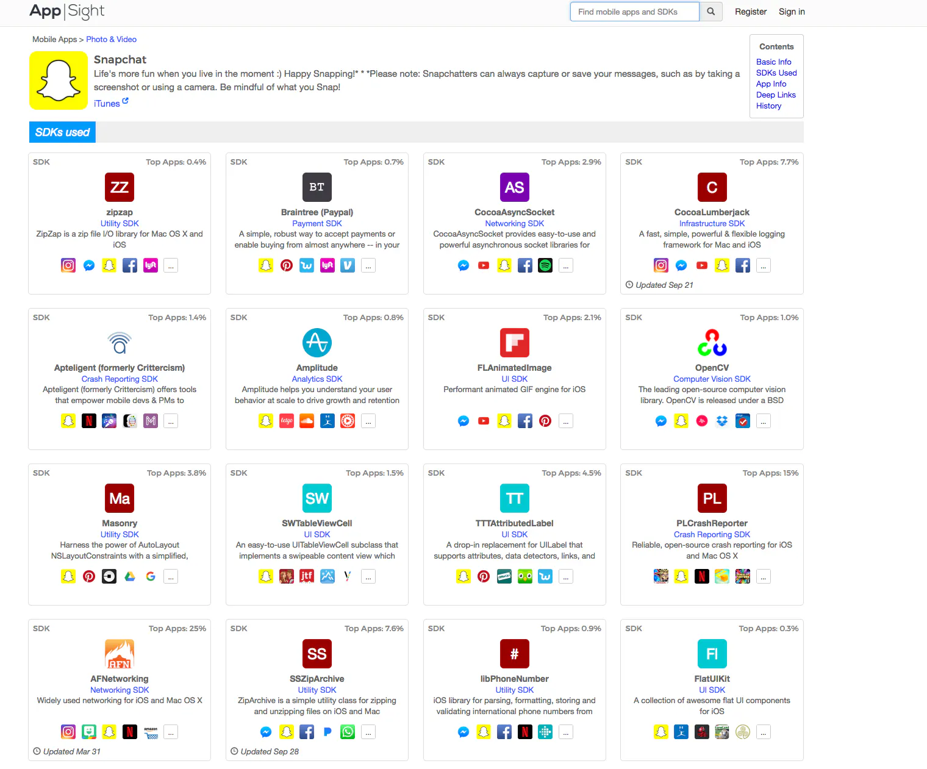Open Dropbox icon in OpenCV card

click(722, 421)
